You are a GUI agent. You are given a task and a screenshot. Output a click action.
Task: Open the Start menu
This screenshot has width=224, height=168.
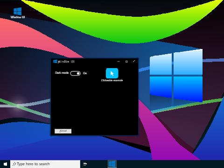[5, 164]
